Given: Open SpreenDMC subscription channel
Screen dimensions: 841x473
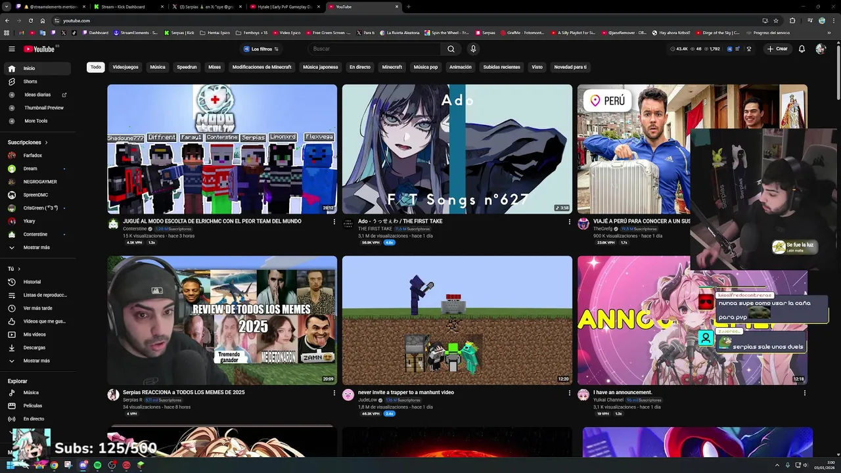Looking at the screenshot, I should click(x=36, y=195).
